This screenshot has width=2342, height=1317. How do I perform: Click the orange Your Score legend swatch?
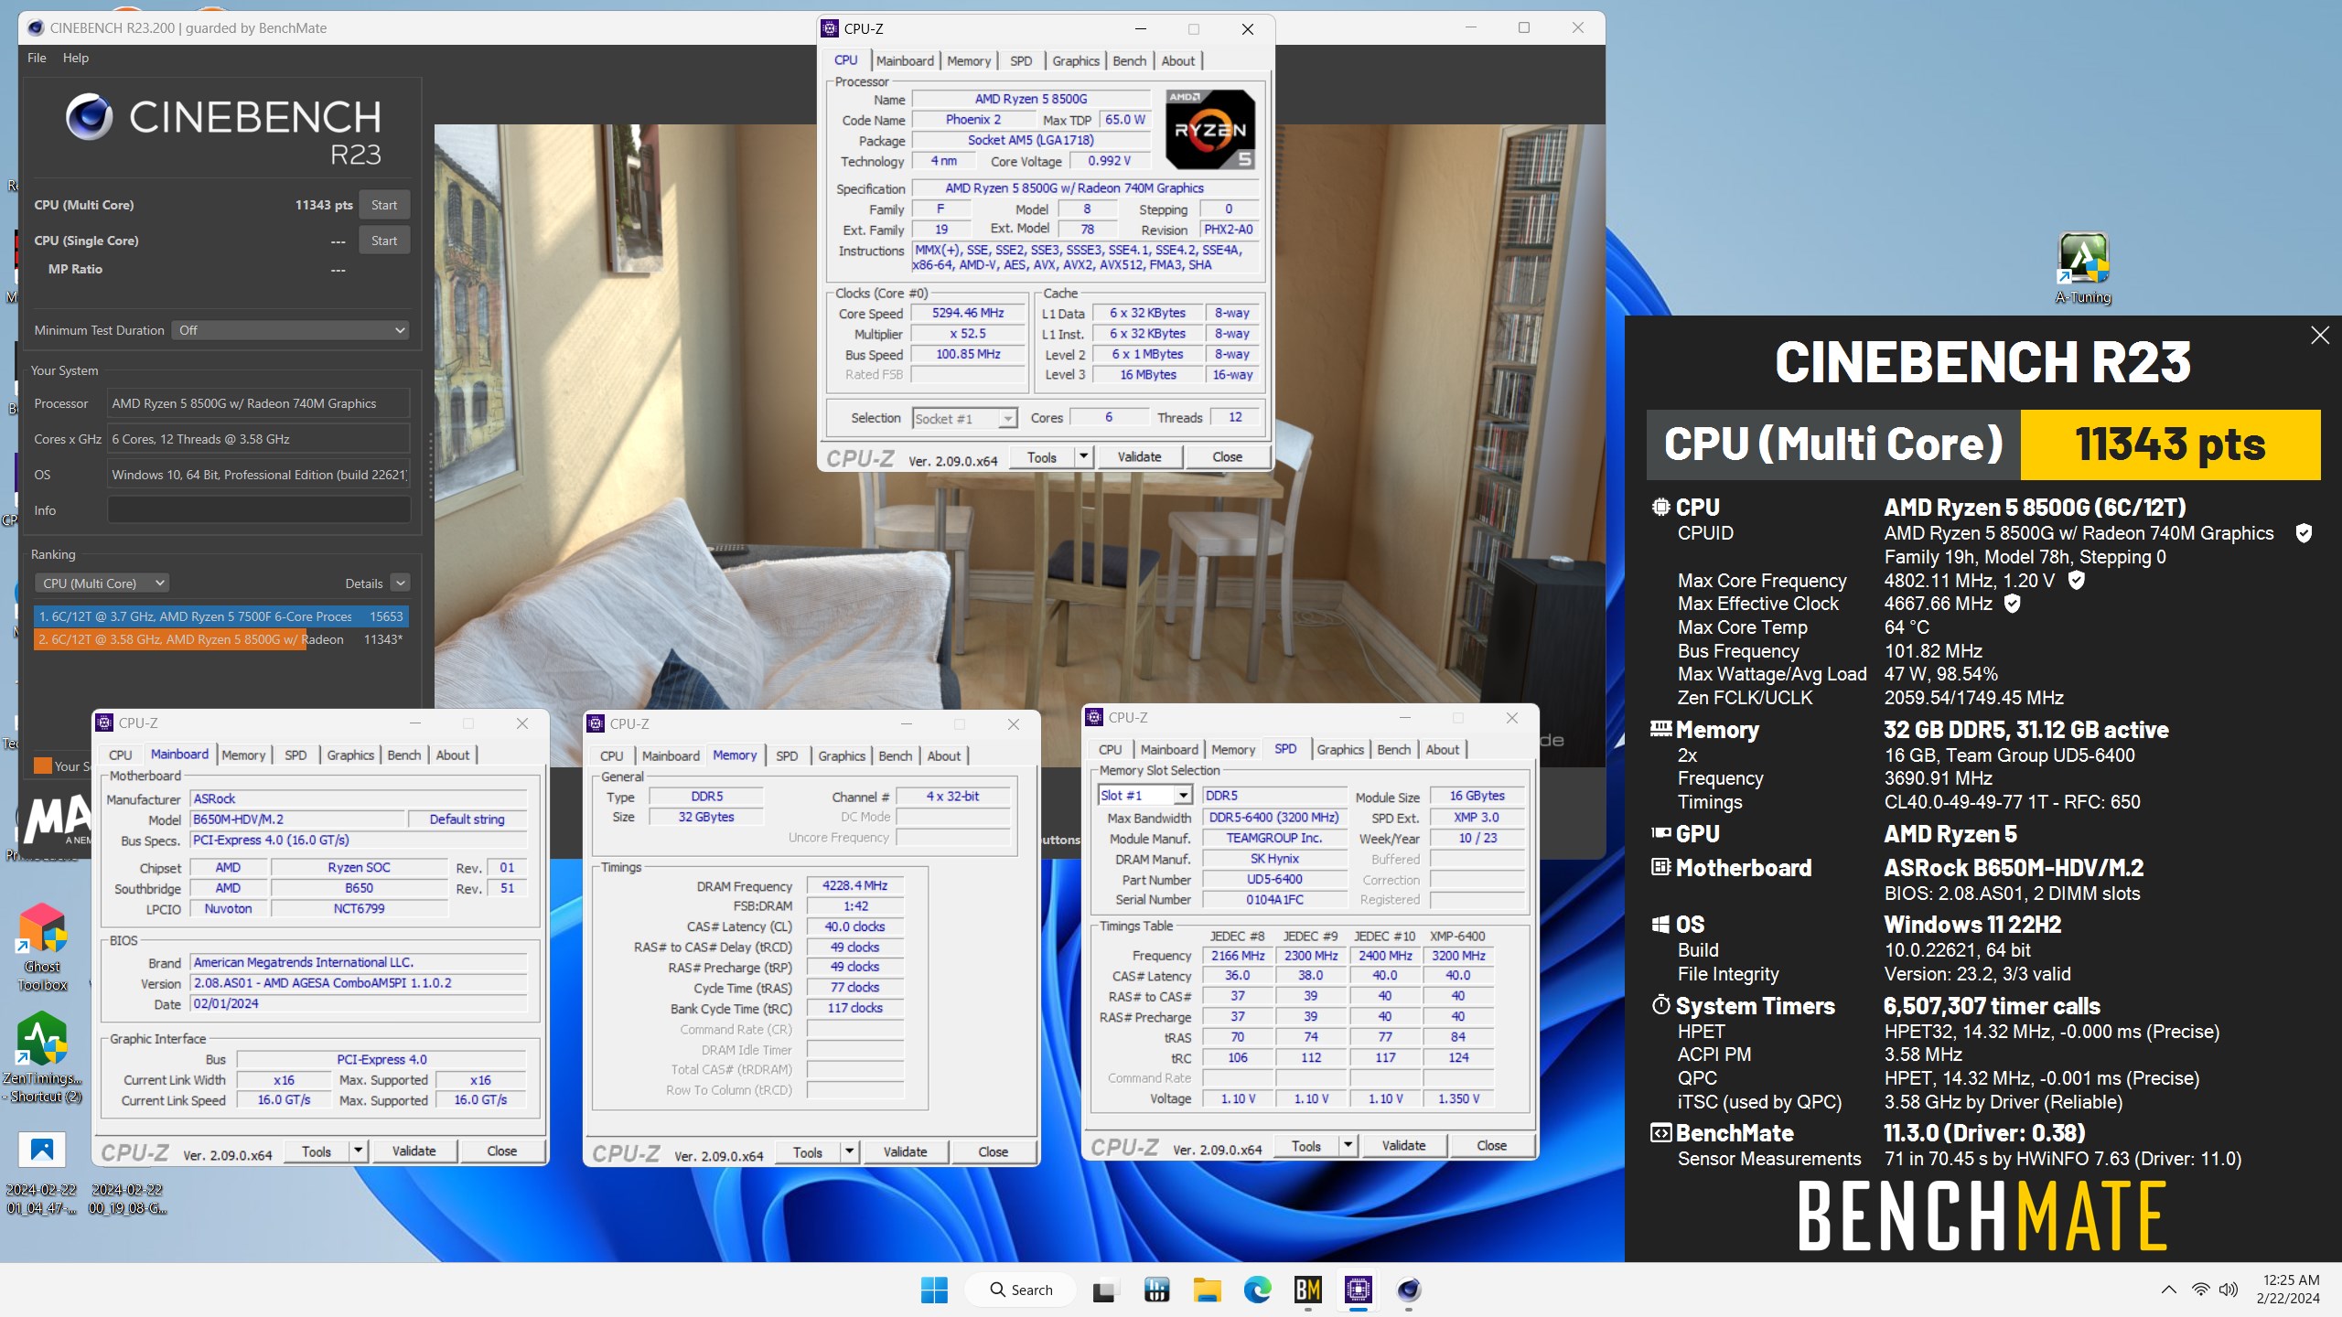[x=42, y=766]
